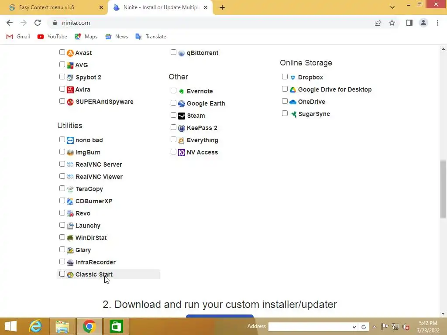Viewport: 447px width, 335px height.
Task: Bookmark this page with the star icon
Action: pyautogui.click(x=392, y=23)
